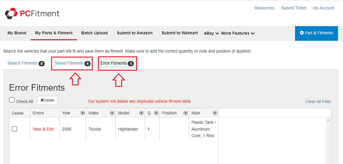Click the Part & Fitments button

coord(317,33)
